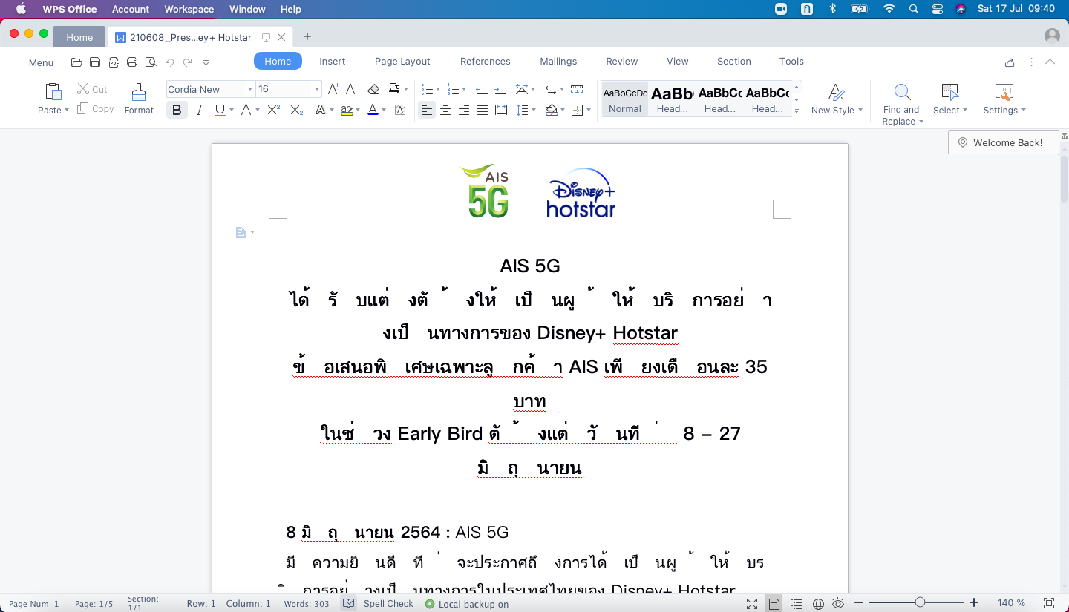Toggle Underline formatting
The image size is (1069, 612).
coord(219,110)
